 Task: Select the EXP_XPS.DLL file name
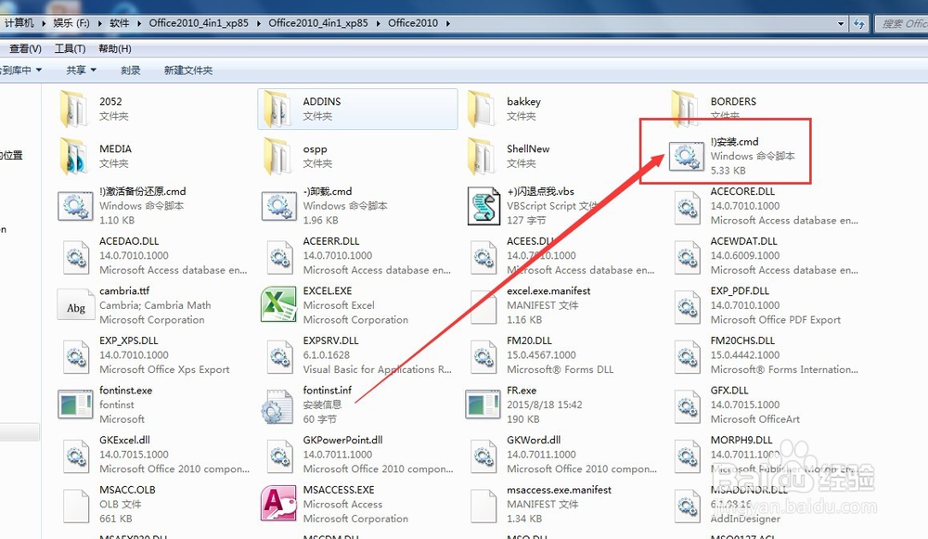coord(128,340)
